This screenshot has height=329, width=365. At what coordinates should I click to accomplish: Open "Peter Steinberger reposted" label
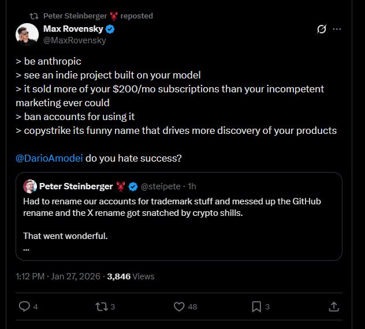point(98,16)
